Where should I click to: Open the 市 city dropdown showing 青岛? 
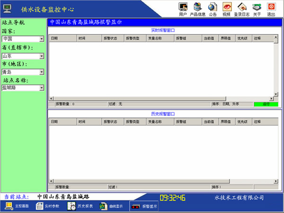pos(42,72)
